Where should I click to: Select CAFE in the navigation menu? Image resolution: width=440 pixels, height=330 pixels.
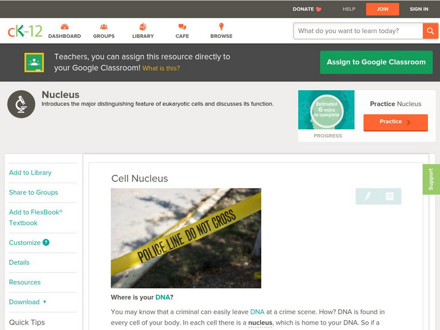(x=182, y=36)
